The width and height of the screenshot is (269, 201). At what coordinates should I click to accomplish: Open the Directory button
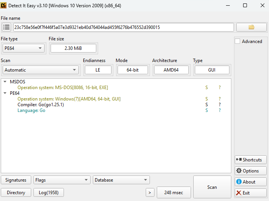click(x=16, y=192)
